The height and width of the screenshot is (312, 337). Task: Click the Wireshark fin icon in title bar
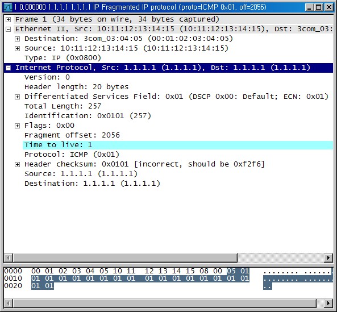tap(8, 7)
